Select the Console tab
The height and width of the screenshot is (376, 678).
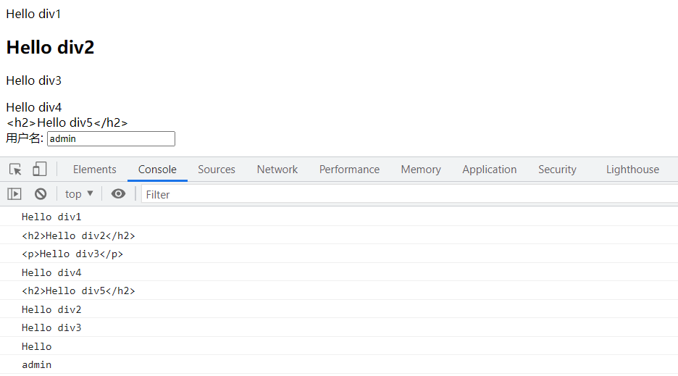(157, 170)
